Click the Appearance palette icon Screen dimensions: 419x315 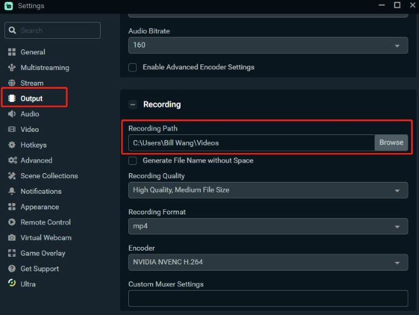click(12, 207)
